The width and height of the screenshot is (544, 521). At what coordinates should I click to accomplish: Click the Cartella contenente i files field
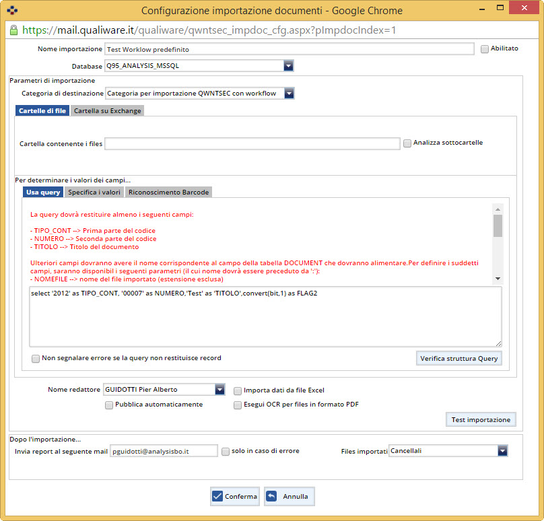pyautogui.click(x=252, y=143)
